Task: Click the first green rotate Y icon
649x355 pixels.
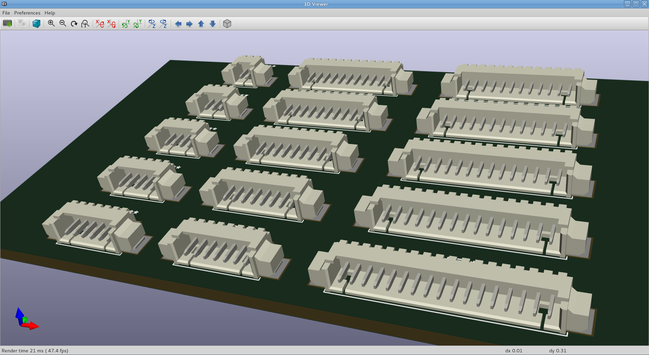Action: (126, 24)
